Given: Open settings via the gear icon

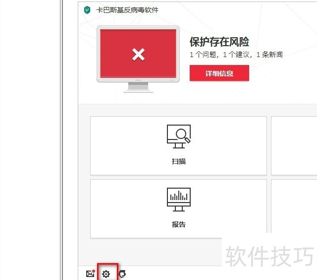Looking at the screenshot, I should click(106, 274).
